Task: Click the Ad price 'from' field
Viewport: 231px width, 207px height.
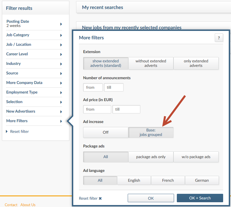Action: click(97, 109)
